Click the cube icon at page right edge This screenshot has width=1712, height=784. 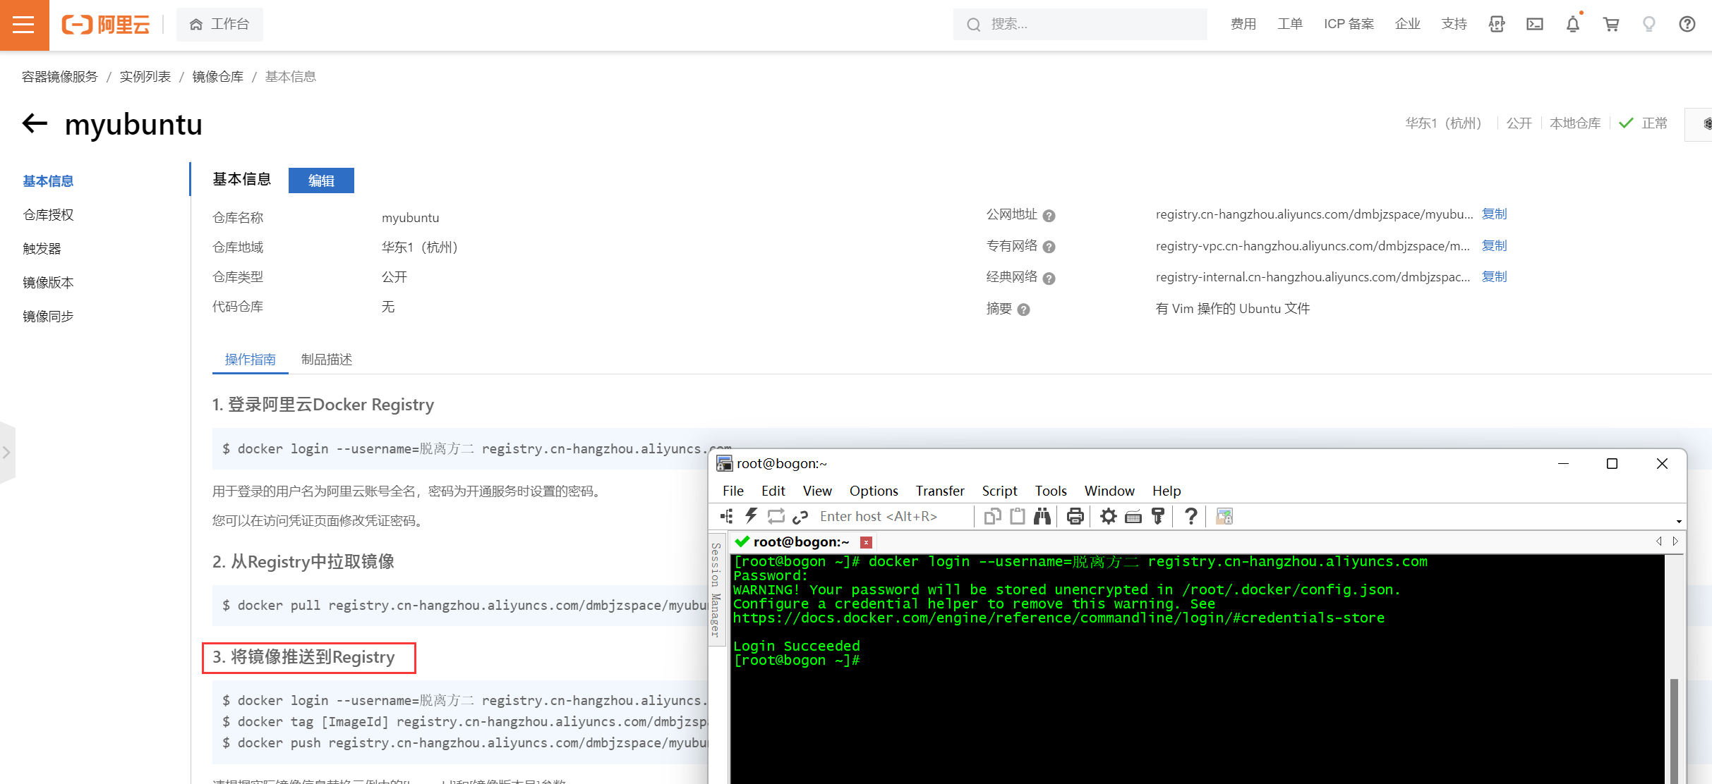[x=1706, y=124]
